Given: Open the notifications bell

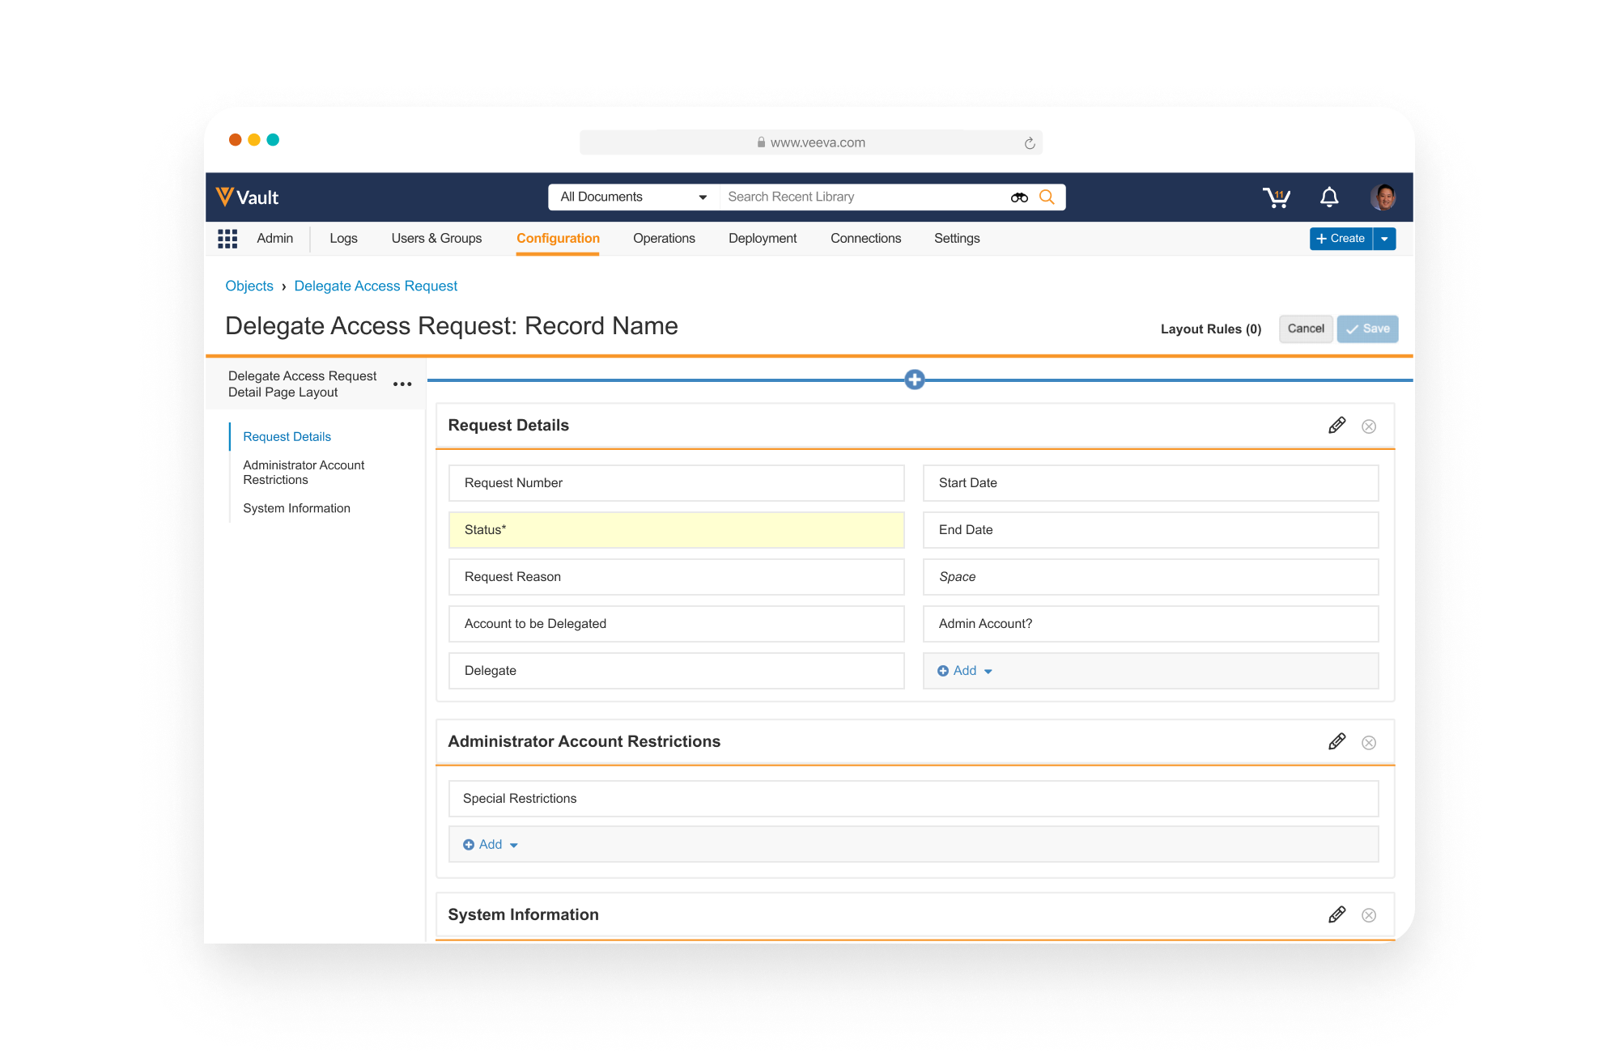Looking at the screenshot, I should coord(1329,197).
